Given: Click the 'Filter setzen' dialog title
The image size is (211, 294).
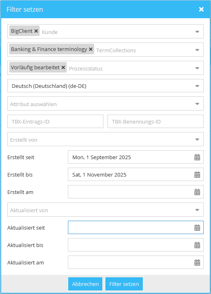Looking at the screenshot, I should click(x=25, y=9).
